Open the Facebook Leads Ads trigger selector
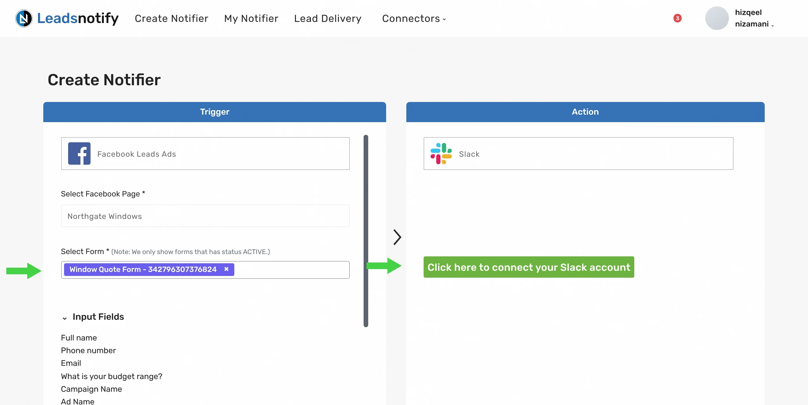The width and height of the screenshot is (808, 405). [205, 153]
